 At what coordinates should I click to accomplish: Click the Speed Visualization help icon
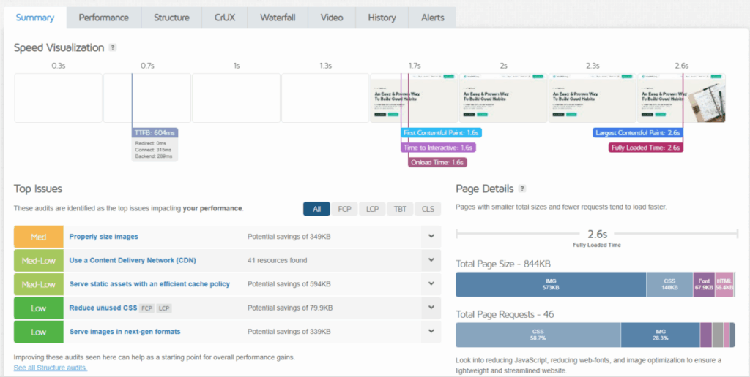113,47
